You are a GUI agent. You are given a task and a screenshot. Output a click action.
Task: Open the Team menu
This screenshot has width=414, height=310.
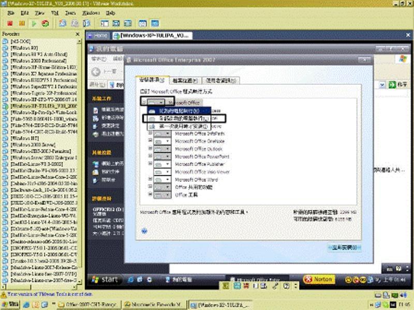coord(70,12)
